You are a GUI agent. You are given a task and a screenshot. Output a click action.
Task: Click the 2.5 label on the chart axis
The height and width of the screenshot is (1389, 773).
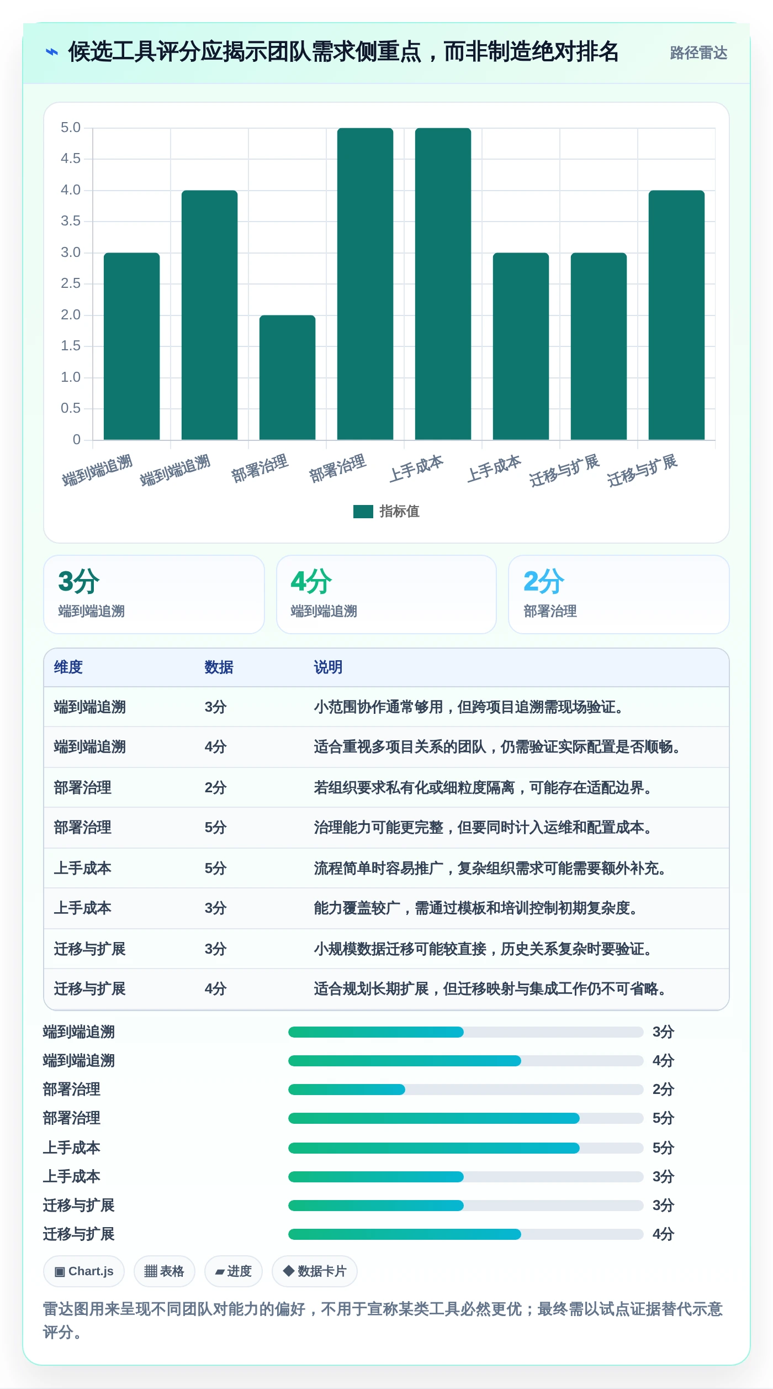71,283
